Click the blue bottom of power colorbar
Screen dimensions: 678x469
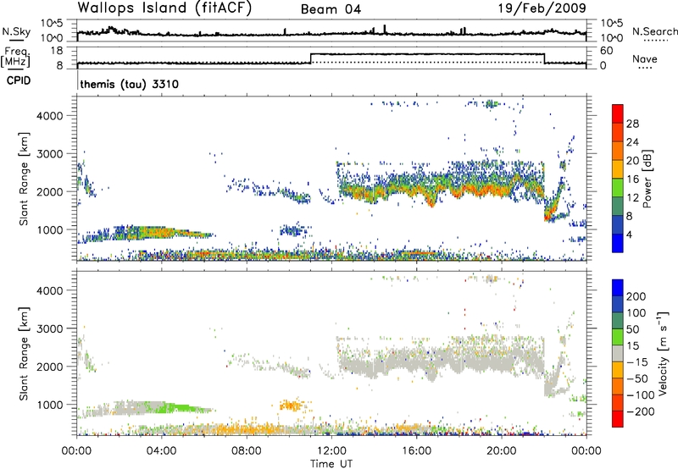618,243
